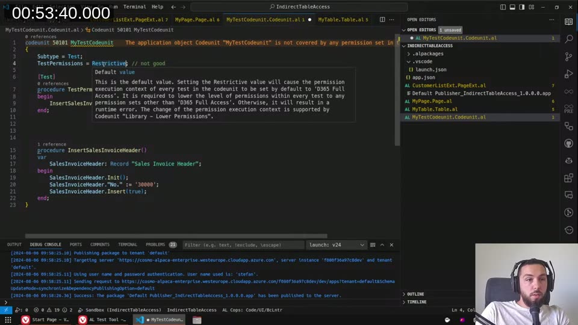The height and width of the screenshot is (325, 578).
Task: Open the Terminal menu
Action: [x=134, y=7]
